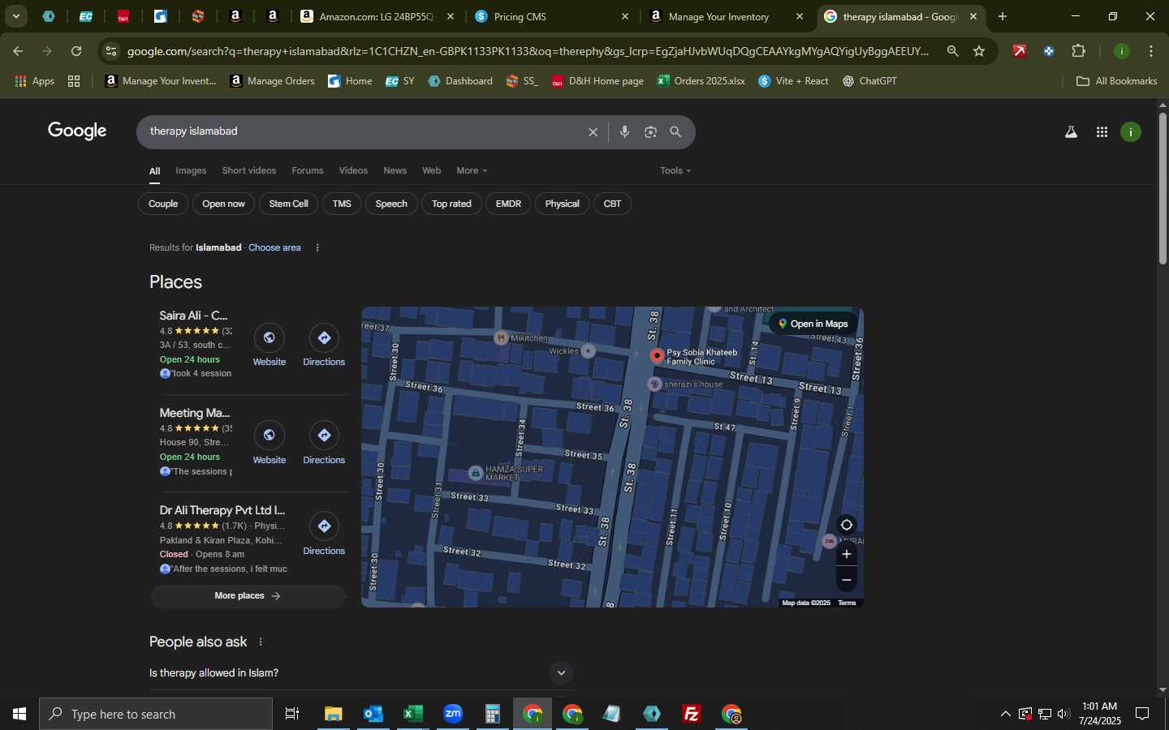Image resolution: width=1169 pixels, height=730 pixels.
Task: Apply the Open now filter chip
Action: click(223, 204)
